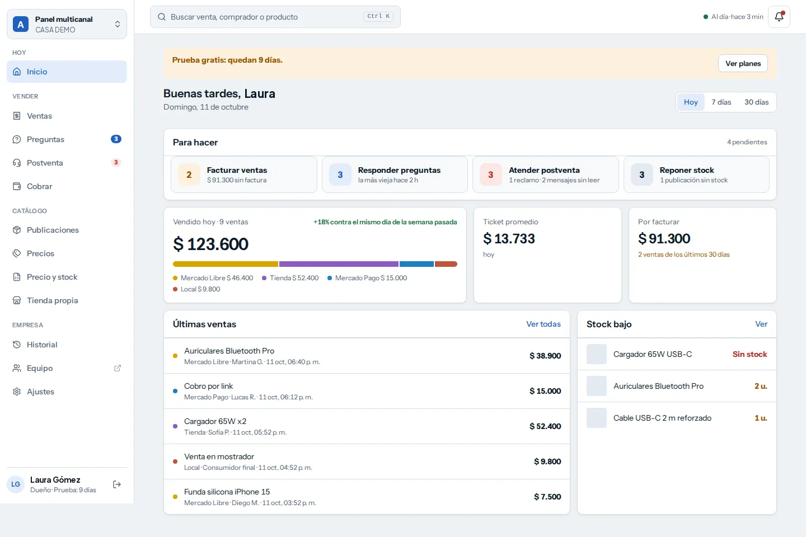Click the Historial clock icon
Screen dimensions: 806x537
17,345
